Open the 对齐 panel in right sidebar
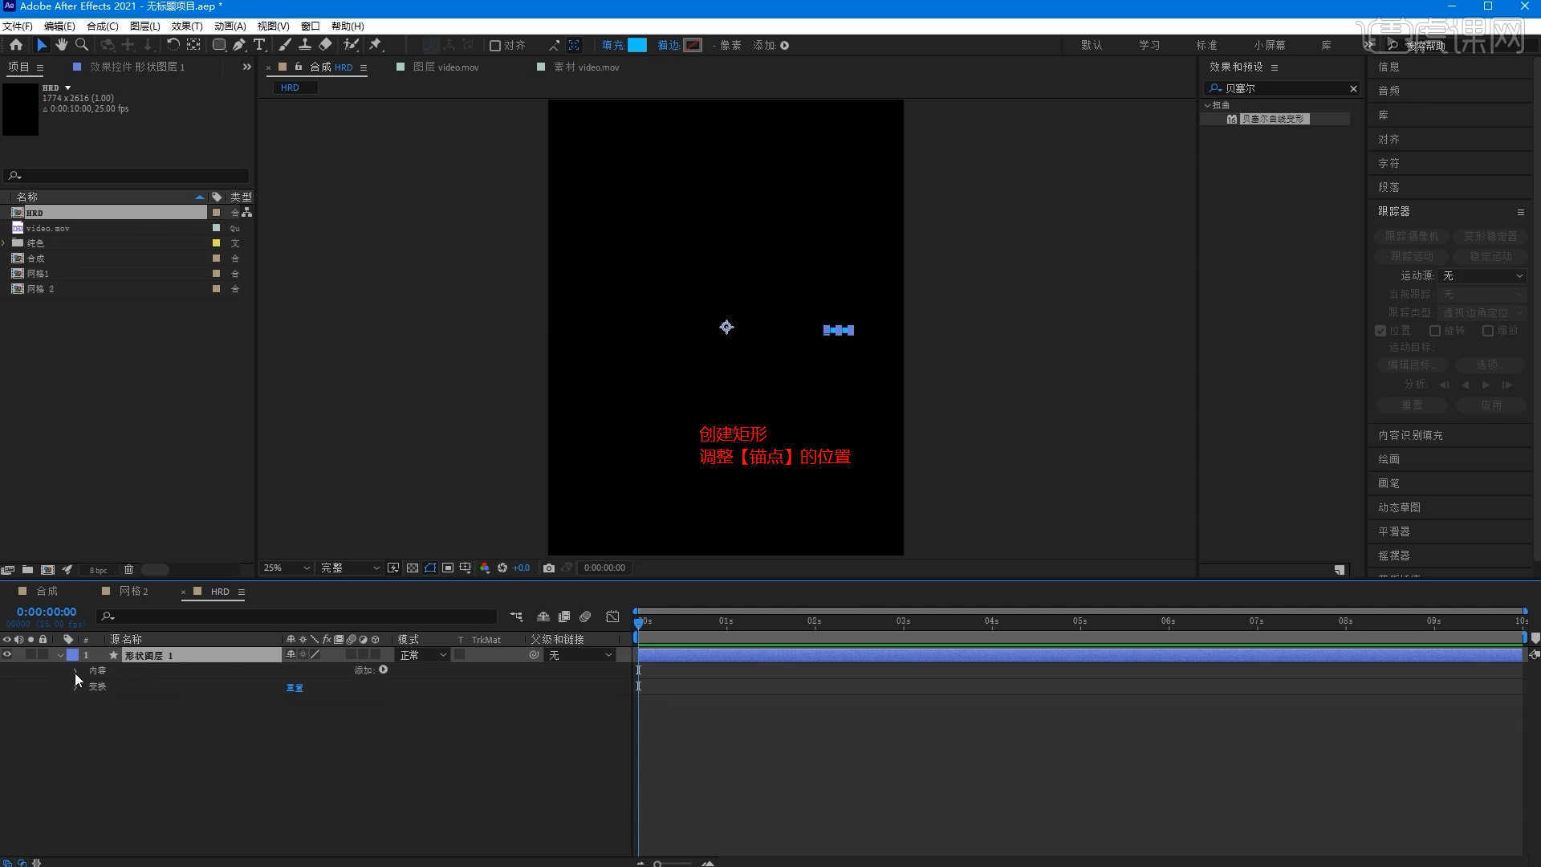Screen dimensions: 1541x867 (x=1389, y=139)
